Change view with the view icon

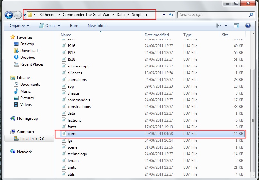(x=219, y=26)
